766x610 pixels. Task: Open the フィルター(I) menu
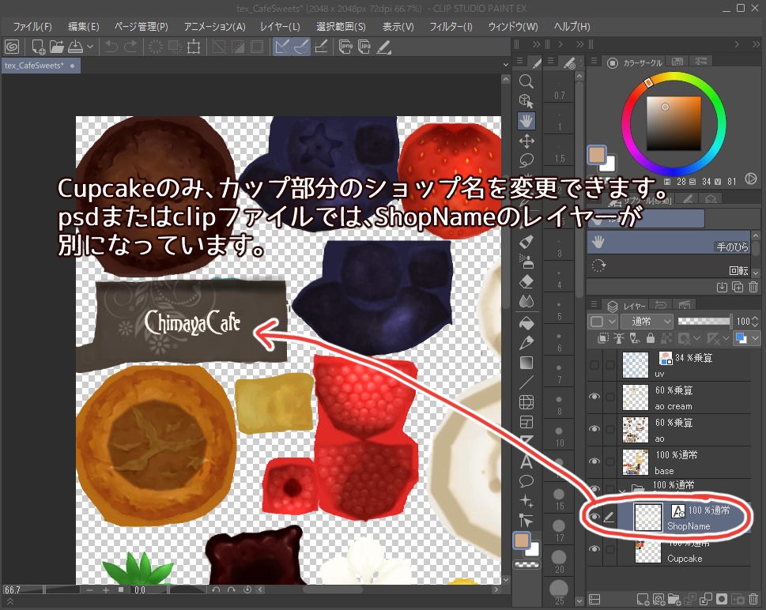point(451,26)
